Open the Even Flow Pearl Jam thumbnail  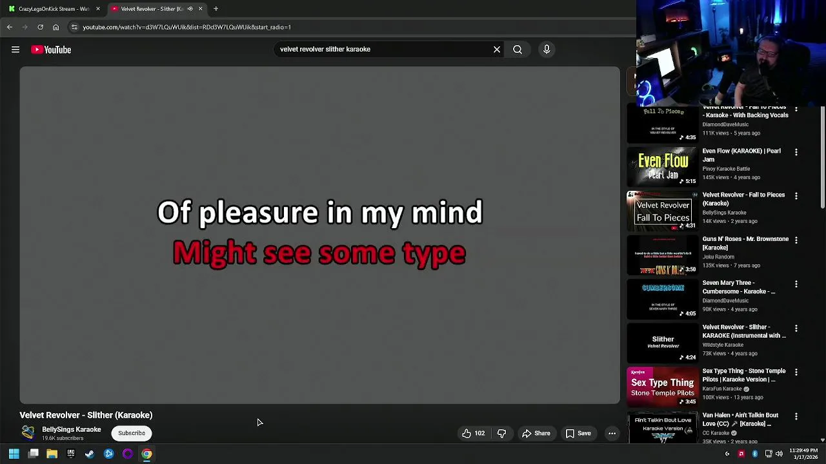(x=663, y=167)
